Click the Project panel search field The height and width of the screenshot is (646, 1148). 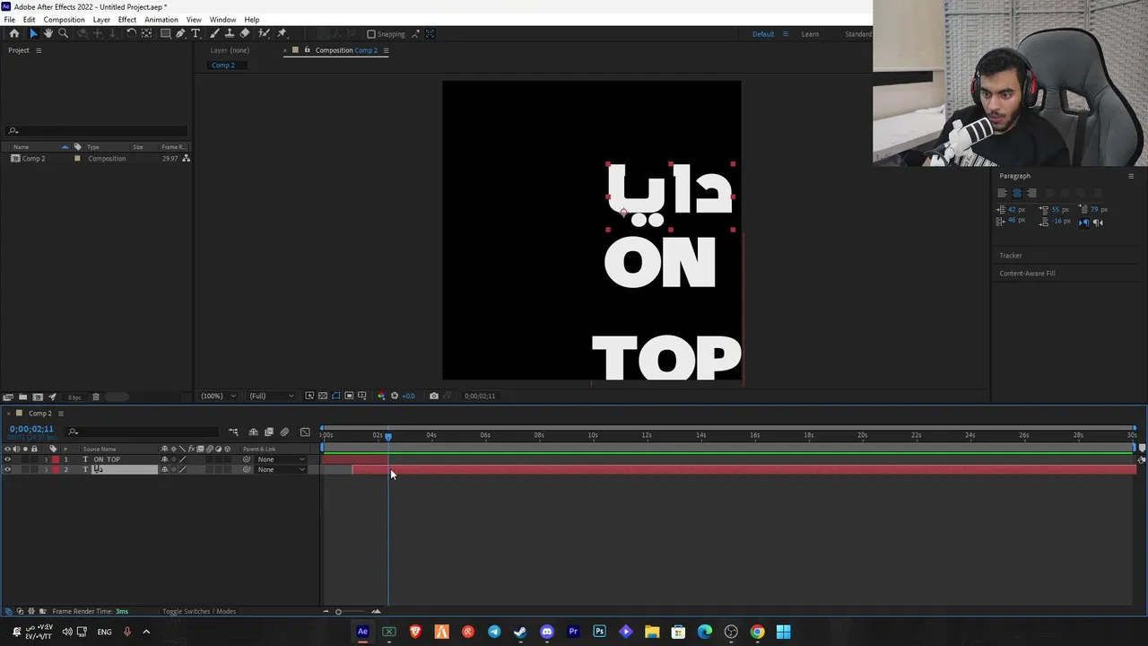click(x=97, y=131)
